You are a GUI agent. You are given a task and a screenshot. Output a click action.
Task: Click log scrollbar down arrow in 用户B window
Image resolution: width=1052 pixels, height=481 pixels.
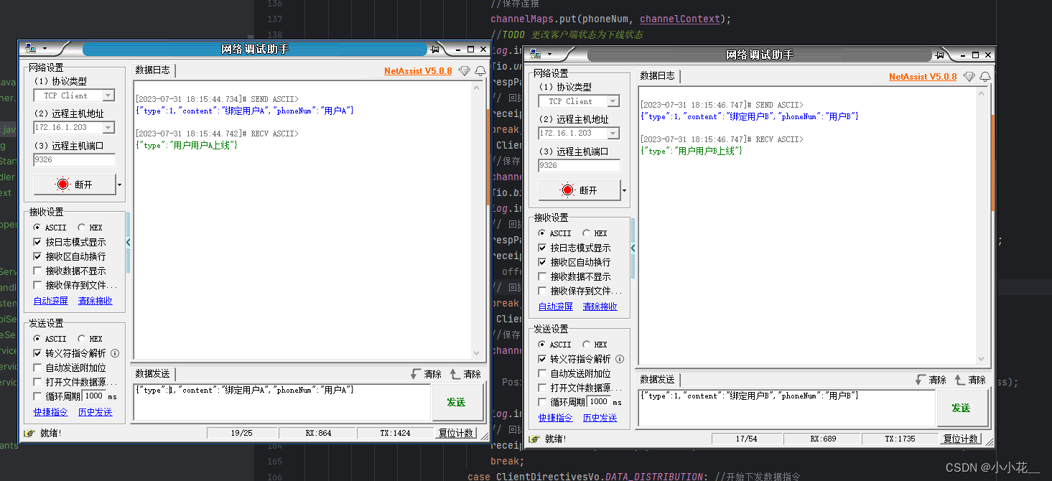point(982,359)
